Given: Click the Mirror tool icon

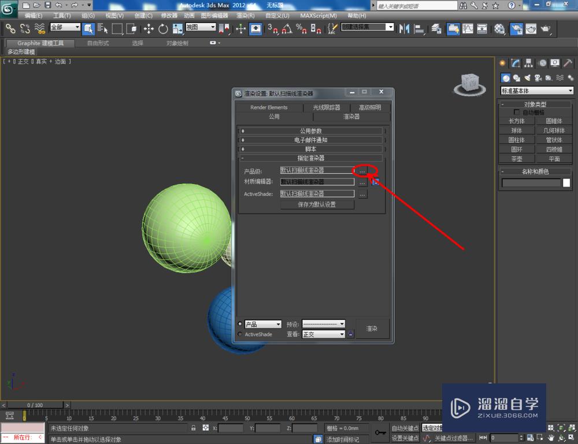Looking at the screenshot, I should point(405,28).
